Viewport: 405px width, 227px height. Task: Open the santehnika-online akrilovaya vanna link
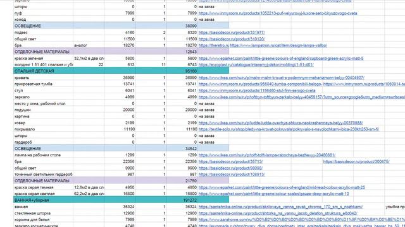(280, 207)
